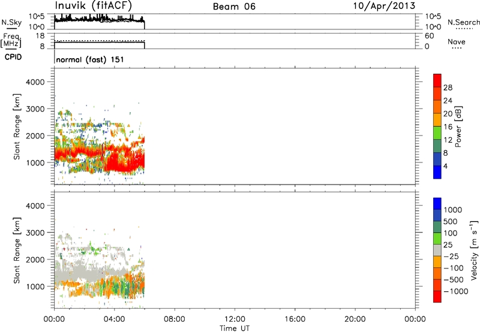Click the 28 tick on the Power colorbar
The width and height of the screenshot is (480, 332).
[448, 87]
